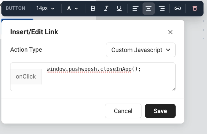Select center text alignment
This screenshot has height=134, width=207.
[x=148, y=8]
